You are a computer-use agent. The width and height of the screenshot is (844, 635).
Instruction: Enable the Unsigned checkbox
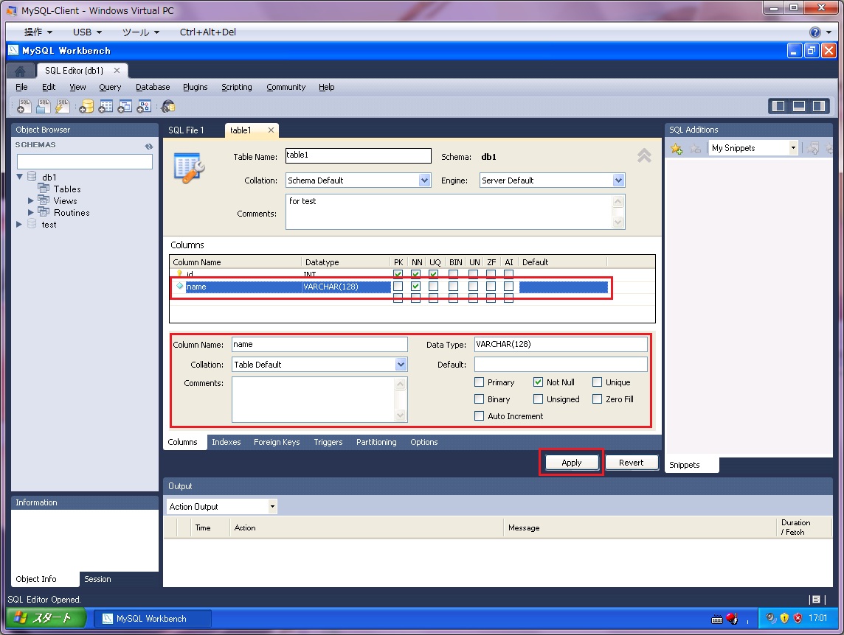[538, 399]
